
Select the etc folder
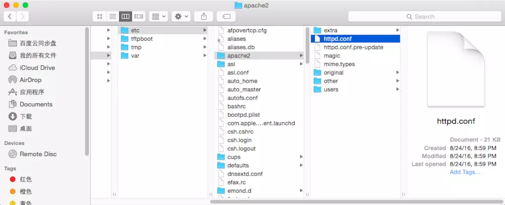[163, 30]
